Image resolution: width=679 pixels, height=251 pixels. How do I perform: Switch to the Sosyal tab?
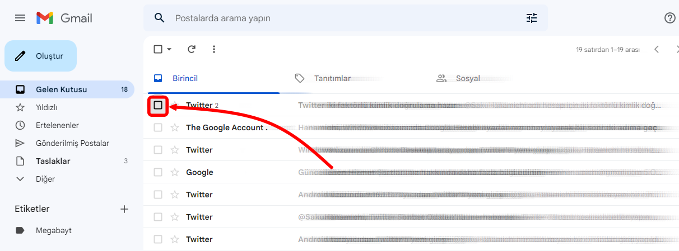[x=467, y=78]
